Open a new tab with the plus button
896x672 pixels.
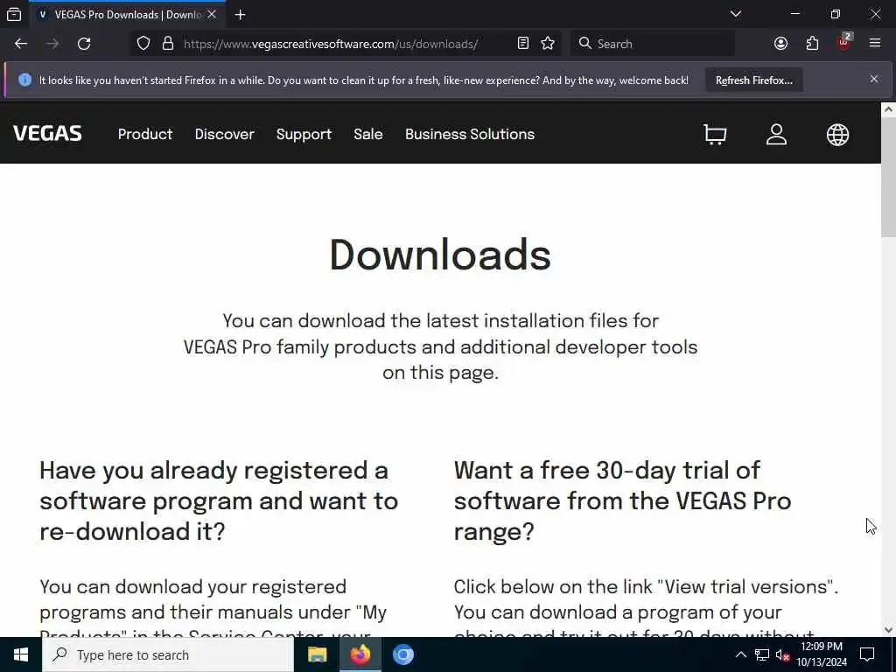pyautogui.click(x=240, y=14)
